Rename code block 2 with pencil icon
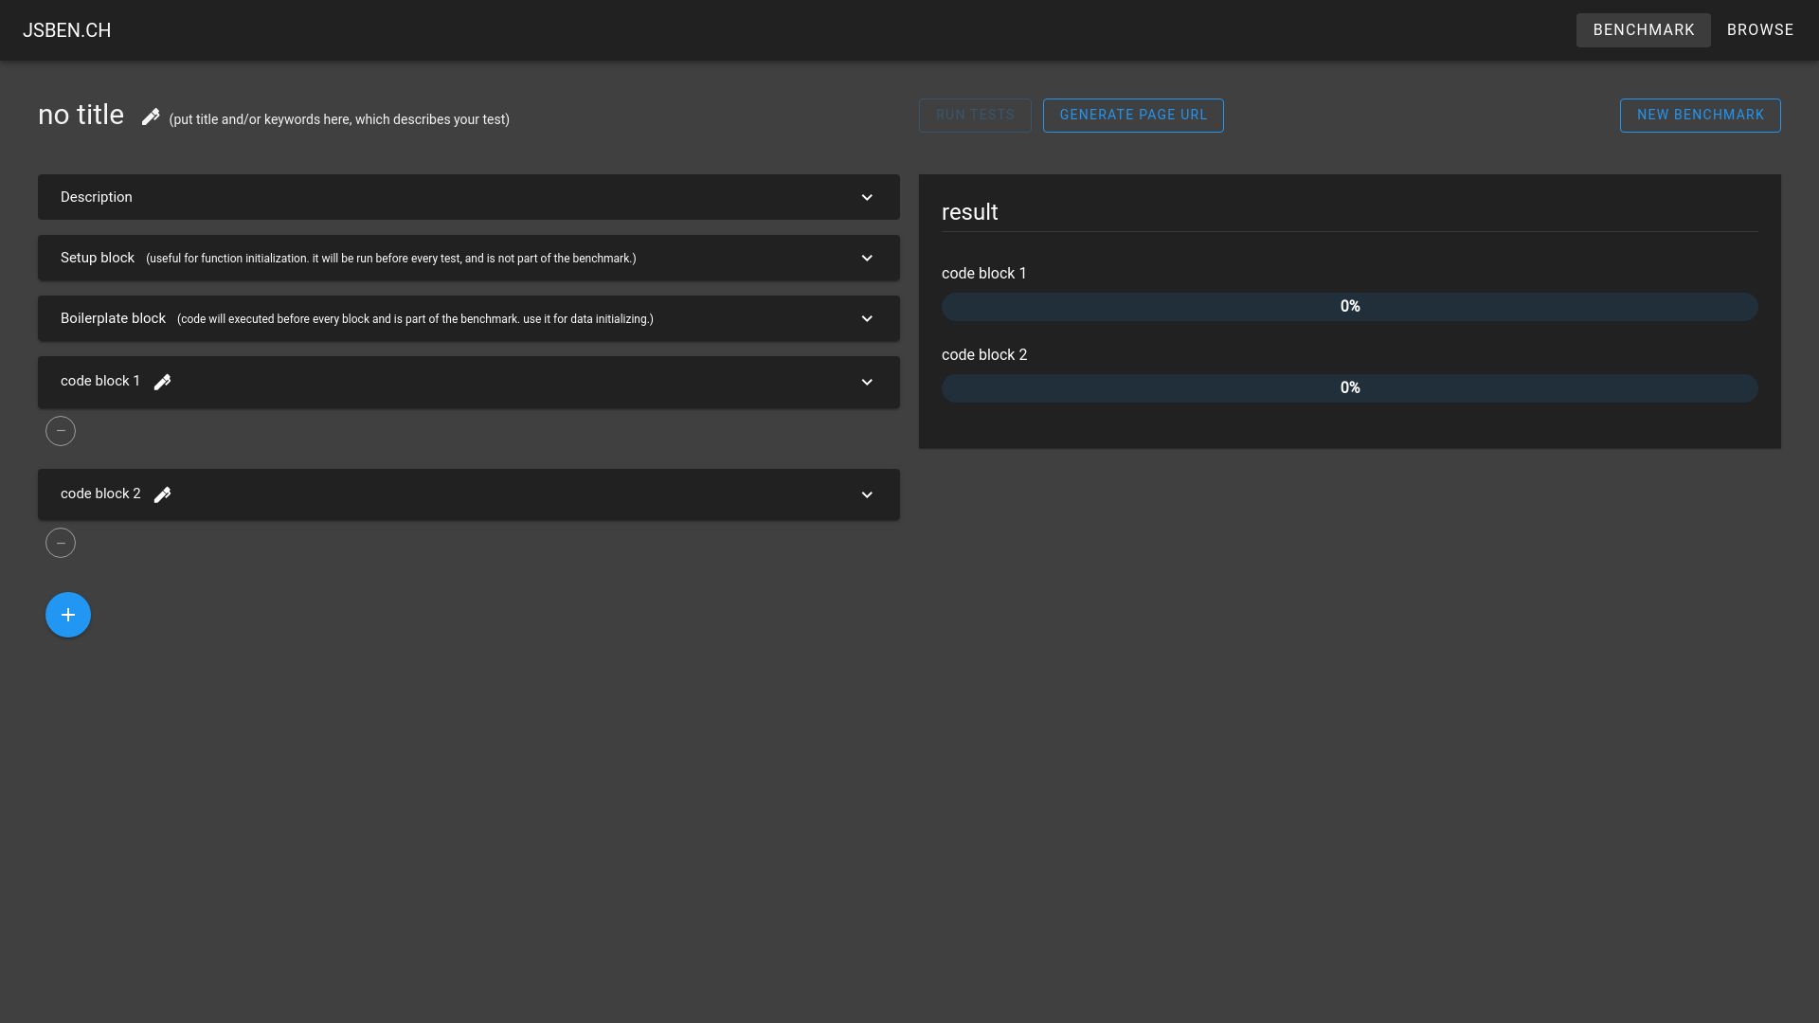 [162, 494]
